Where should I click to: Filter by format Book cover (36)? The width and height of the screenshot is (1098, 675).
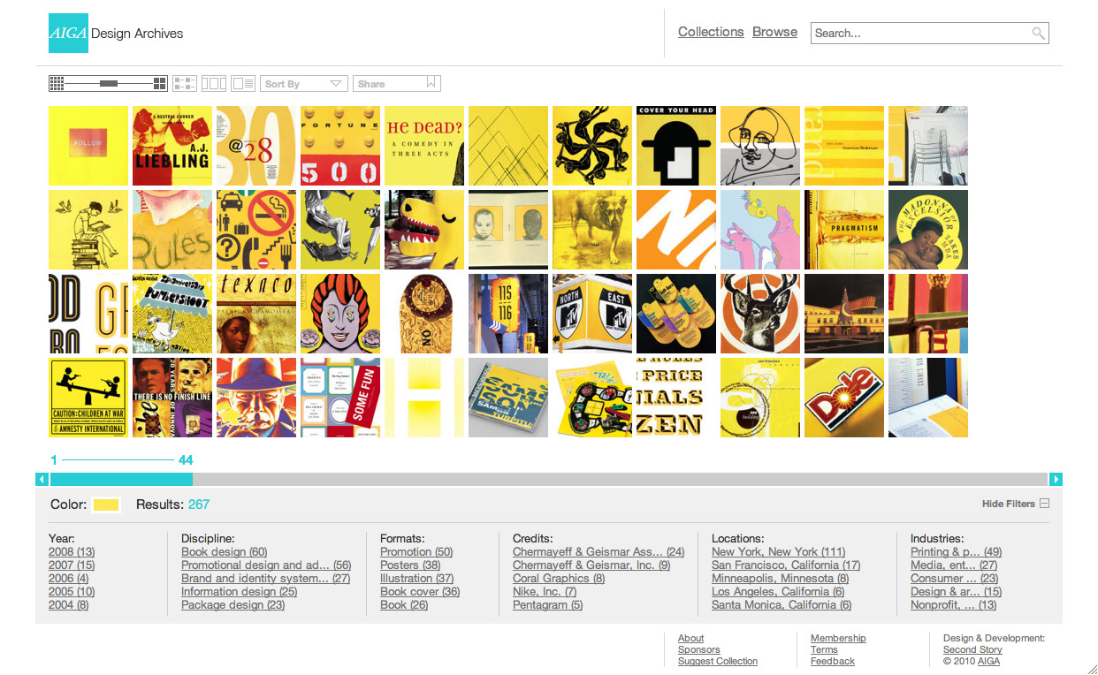(x=420, y=592)
